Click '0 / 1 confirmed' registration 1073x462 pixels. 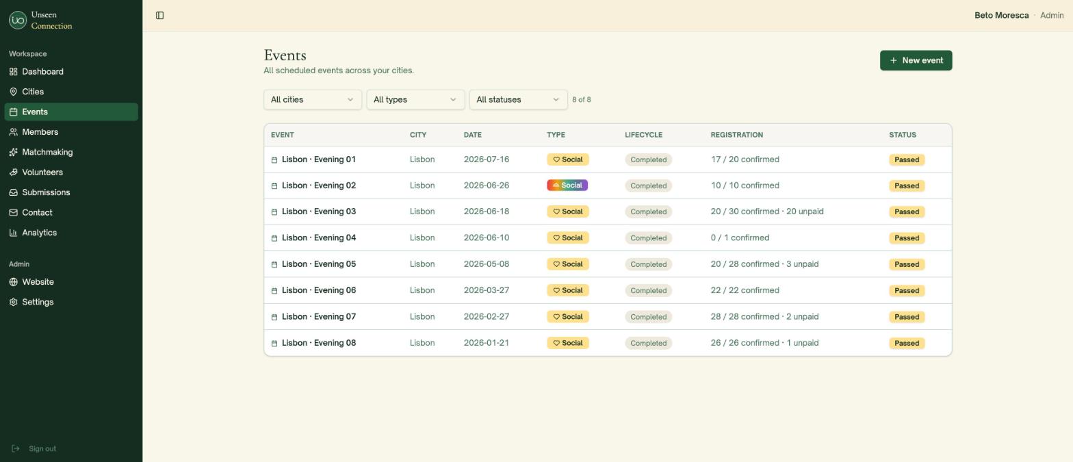pyautogui.click(x=740, y=238)
